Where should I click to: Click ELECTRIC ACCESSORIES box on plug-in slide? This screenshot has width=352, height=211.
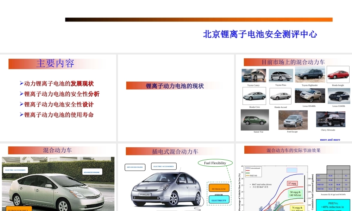click(x=164, y=166)
